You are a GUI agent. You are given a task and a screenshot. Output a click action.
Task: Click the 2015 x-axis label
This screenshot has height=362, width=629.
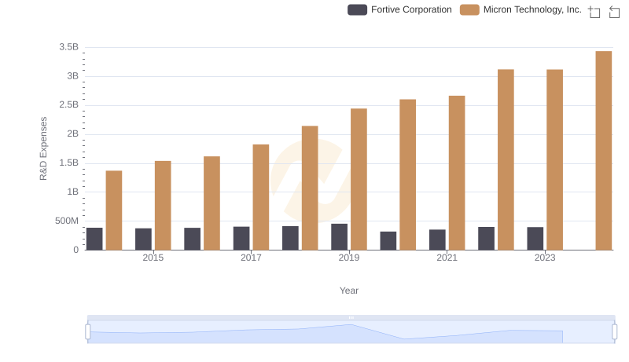153,258
